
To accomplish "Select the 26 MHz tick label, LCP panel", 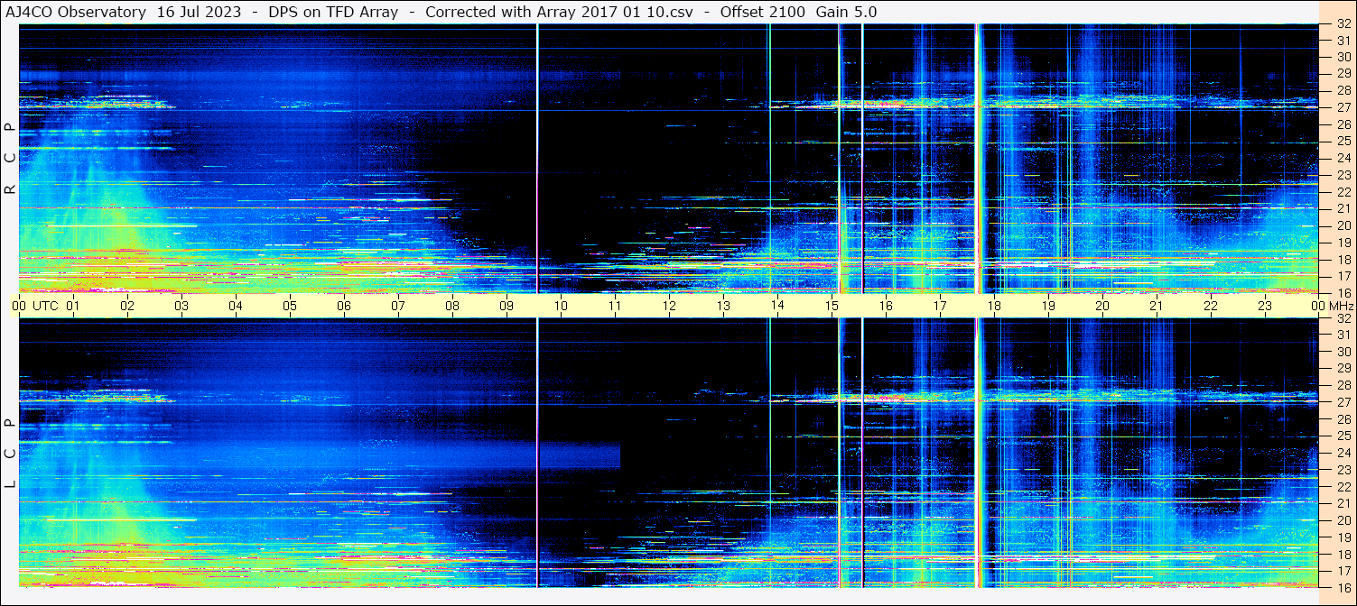I will point(1343,419).
